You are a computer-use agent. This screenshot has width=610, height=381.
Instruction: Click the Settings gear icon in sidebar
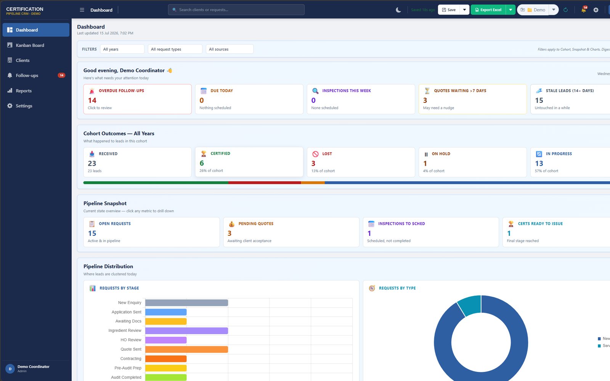(x=10, y=106)
